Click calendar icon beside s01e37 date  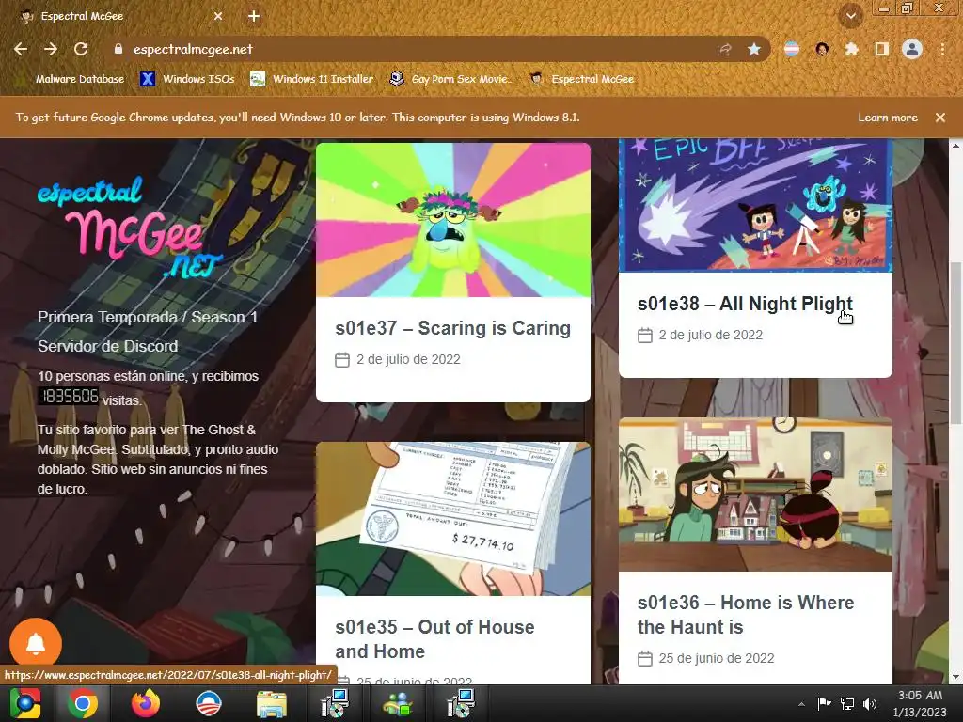[x=342, y=360]
